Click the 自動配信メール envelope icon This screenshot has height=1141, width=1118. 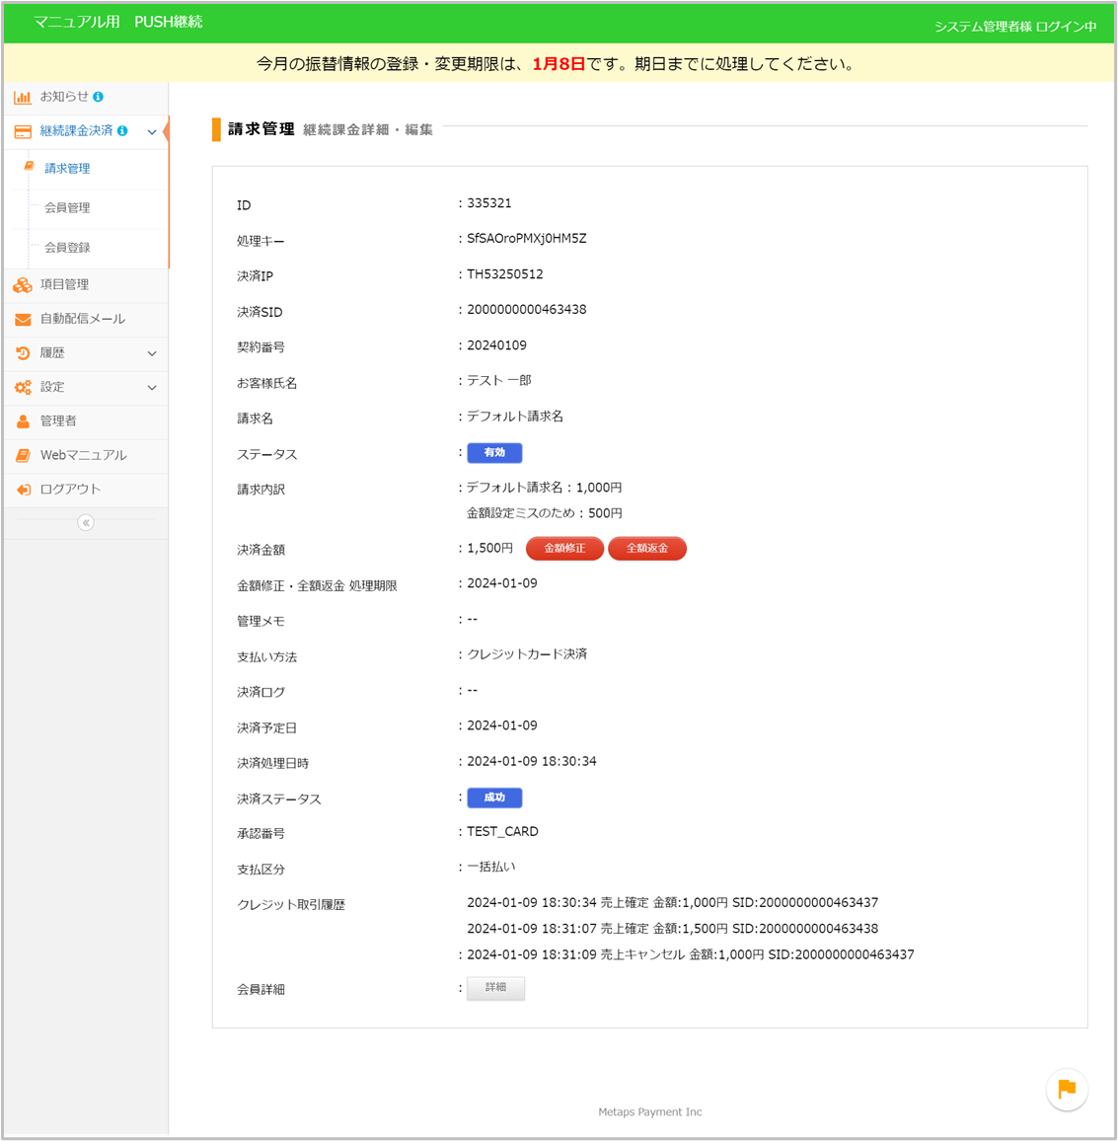click(x=22, y=319)
